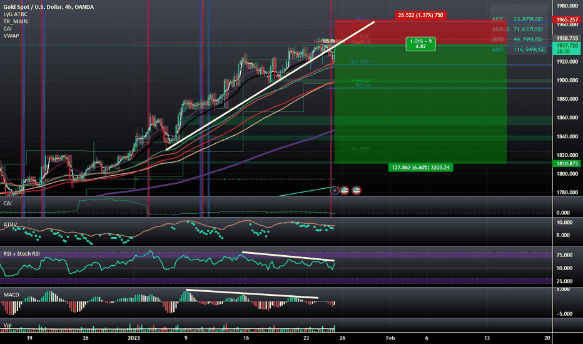Viewport: 583px width, 344px height.
Task: Open the US flag event beside lightning icon
Action: pos(344,190)
